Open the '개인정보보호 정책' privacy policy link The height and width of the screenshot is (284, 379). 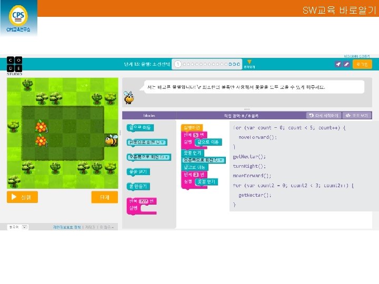tap(67, 227)
